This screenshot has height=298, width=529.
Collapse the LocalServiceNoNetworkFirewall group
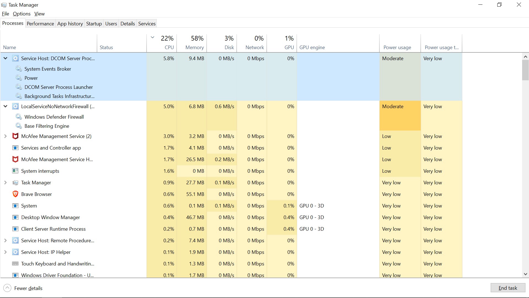[5, 106]
